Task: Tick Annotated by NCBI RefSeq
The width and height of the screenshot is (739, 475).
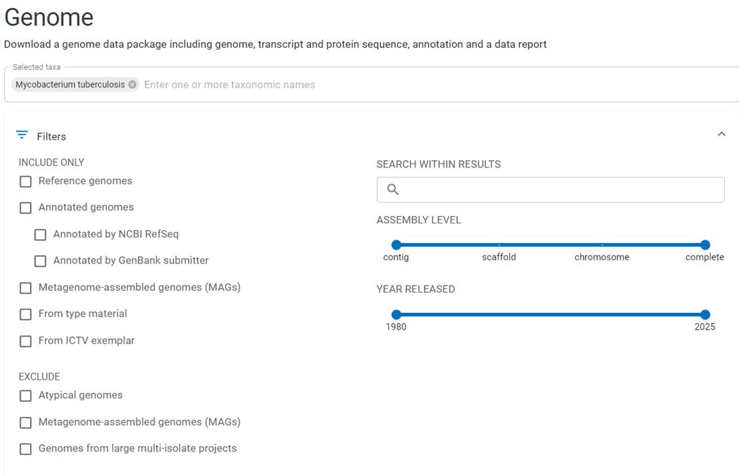Action: (x=40, y=235)
